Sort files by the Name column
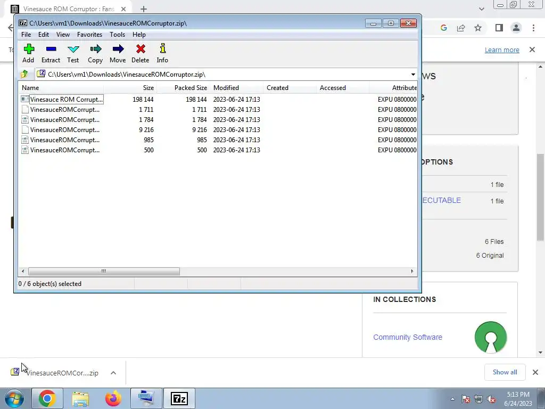This screenshot has width=545, height=409. (61, 88)
